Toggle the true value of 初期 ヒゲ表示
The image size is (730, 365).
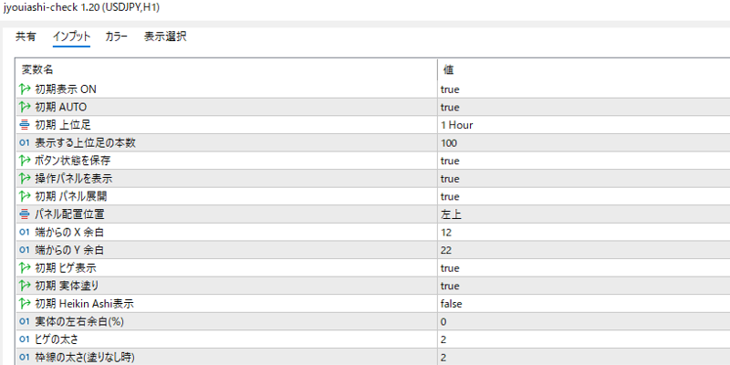[584, 268]
